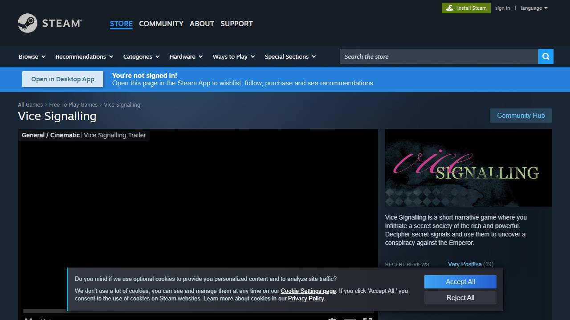Click 'Vice Signalling Trailer' caption

[x=115, y=135]
